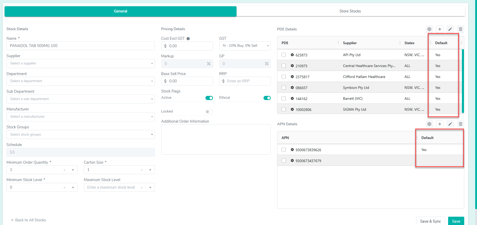Go back to All Stocks

[x=28, y=220]
